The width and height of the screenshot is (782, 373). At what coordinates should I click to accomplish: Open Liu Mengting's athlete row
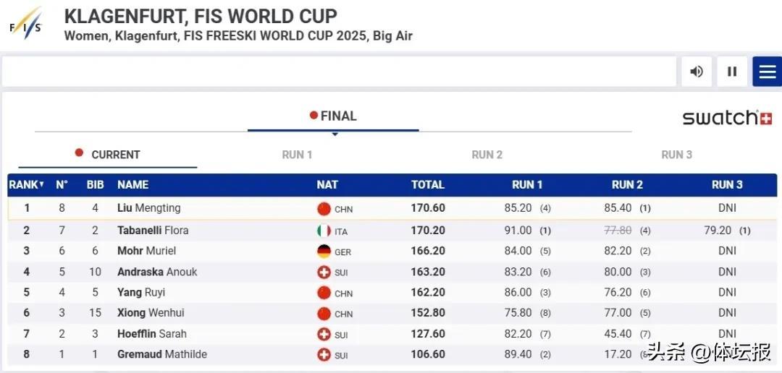tap(148, 208)
